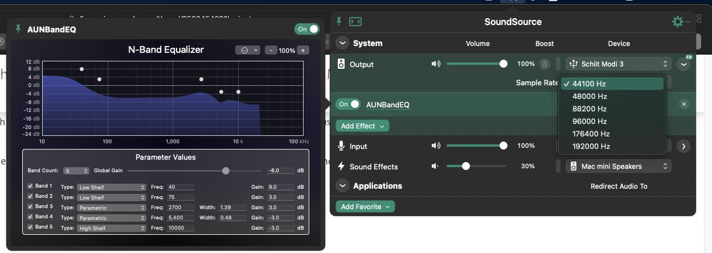Click the Sound Effects lightning bolt icon
Screen dimensions: 712x253
tap(341, 167)
